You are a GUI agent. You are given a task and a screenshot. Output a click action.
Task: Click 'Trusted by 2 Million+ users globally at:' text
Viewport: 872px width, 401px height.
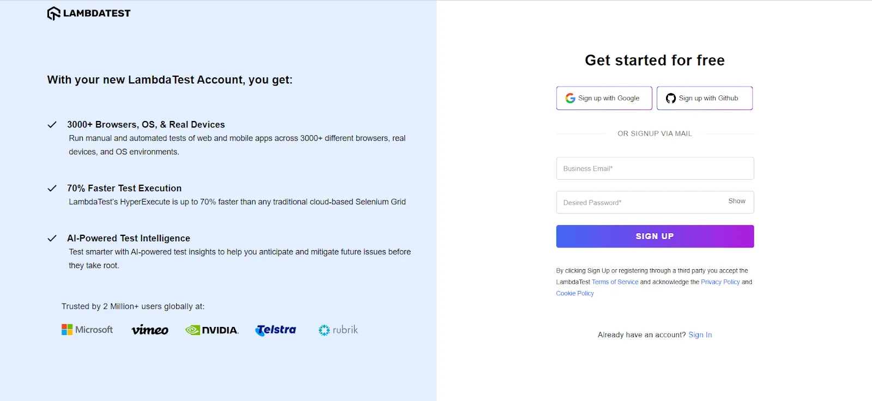(x=133, y=307)
